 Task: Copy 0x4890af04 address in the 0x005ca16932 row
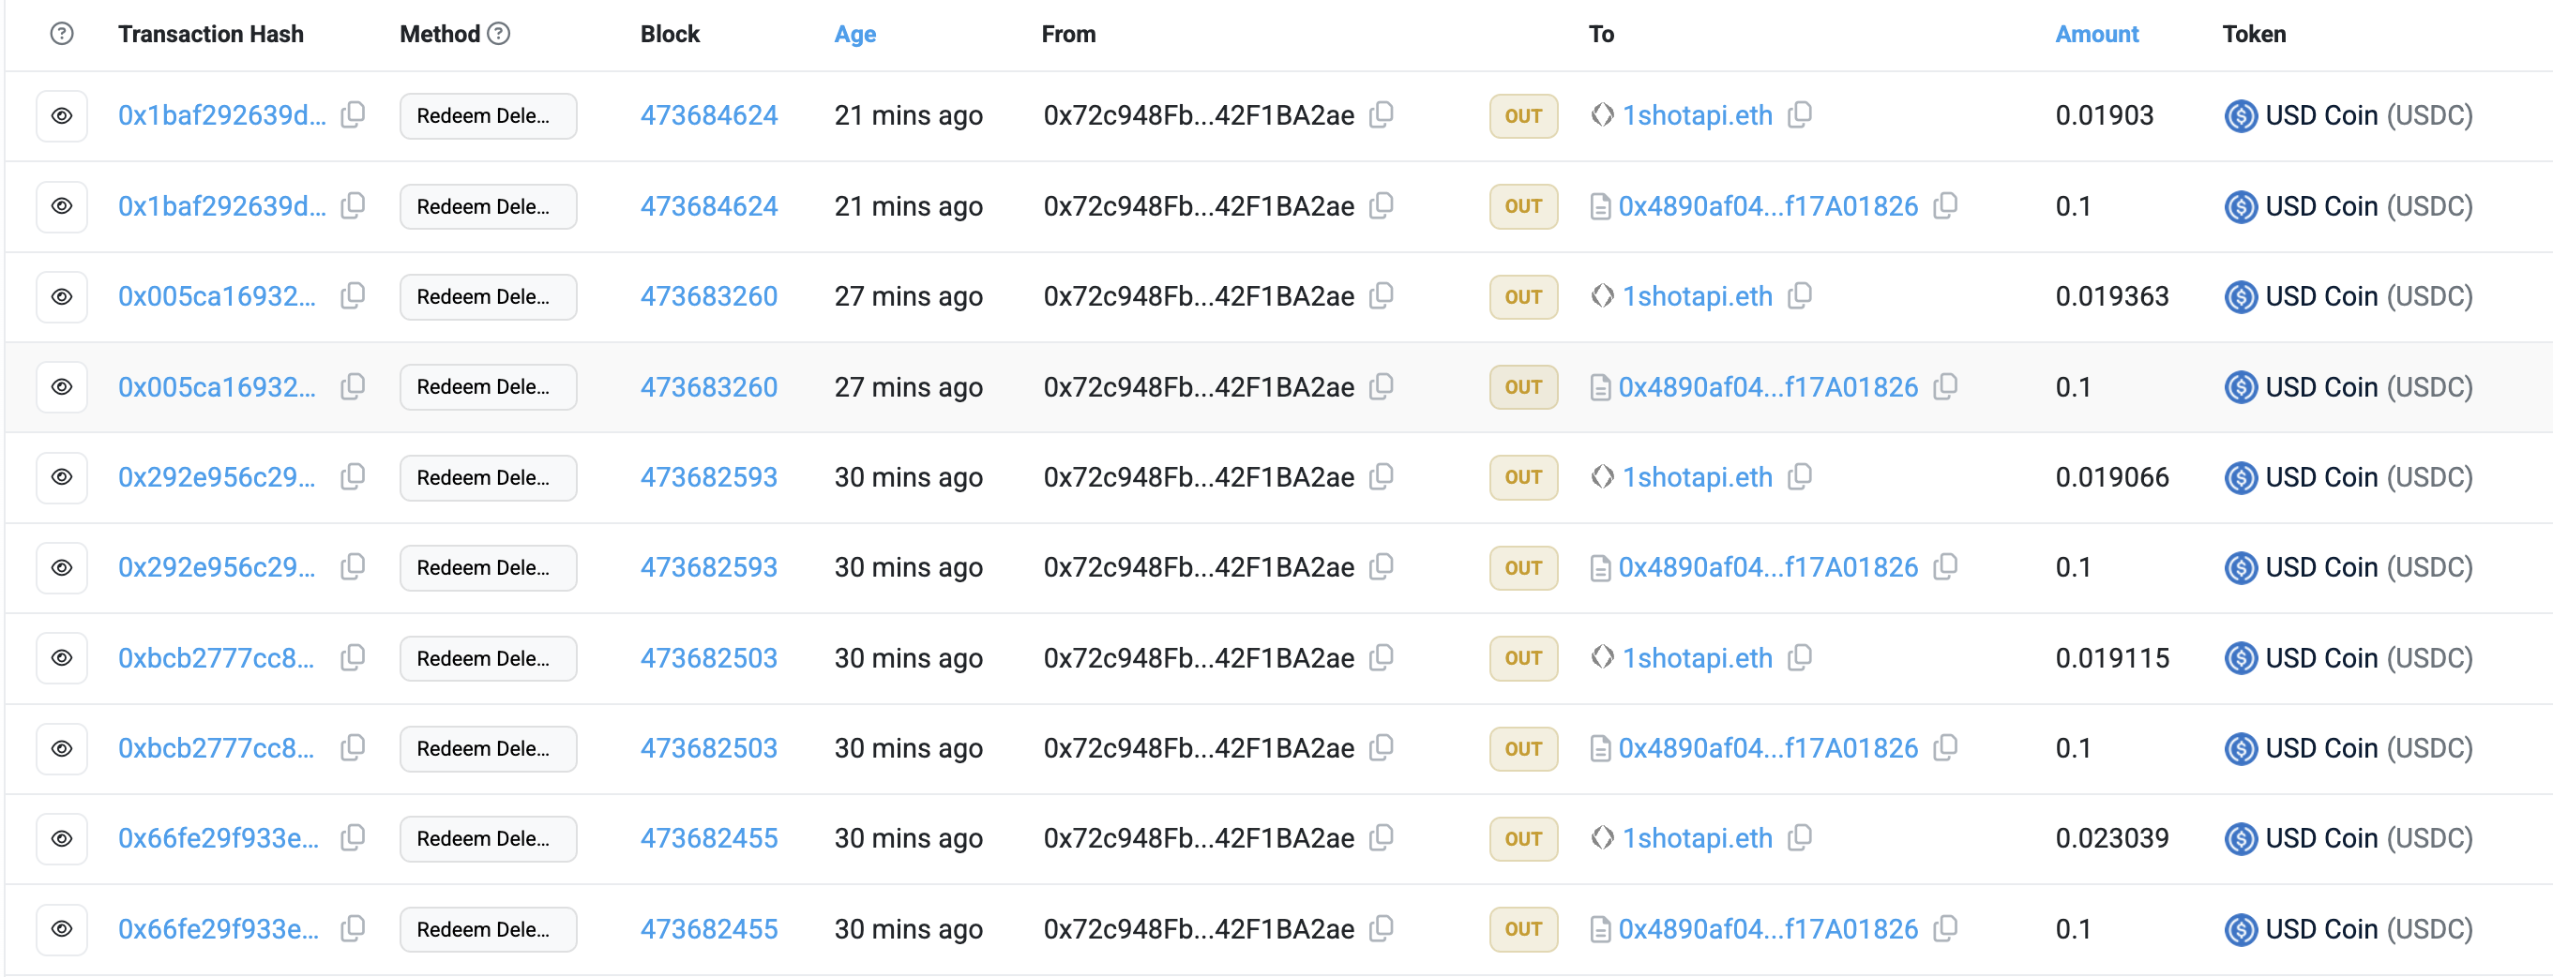[1945, 385]
